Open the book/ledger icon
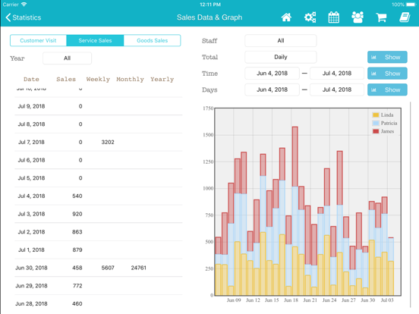 405,17
